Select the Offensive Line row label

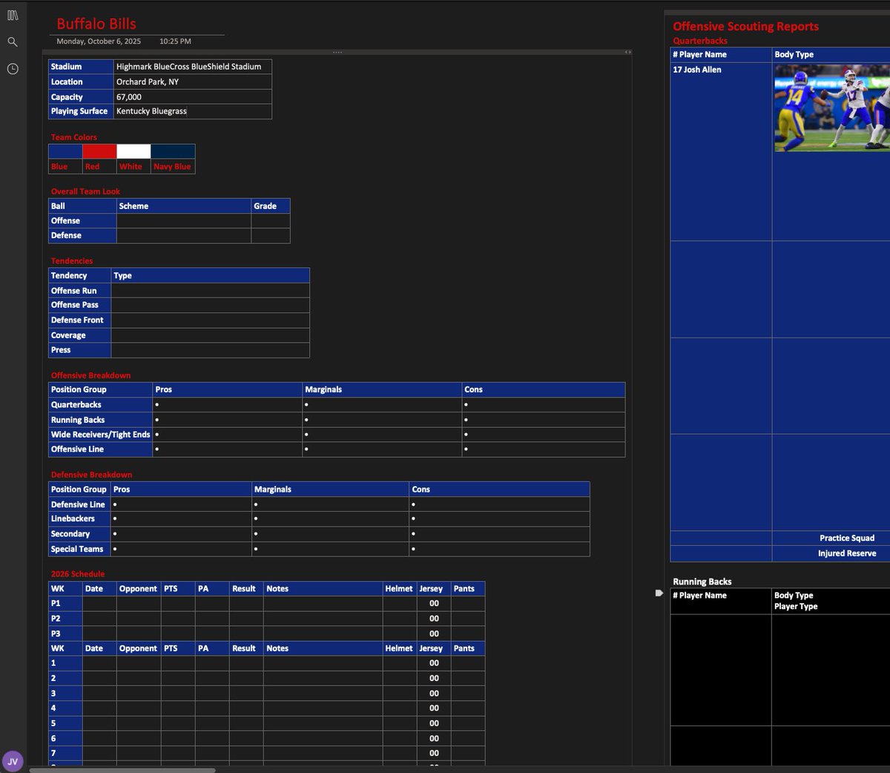[x=100, y=450]
